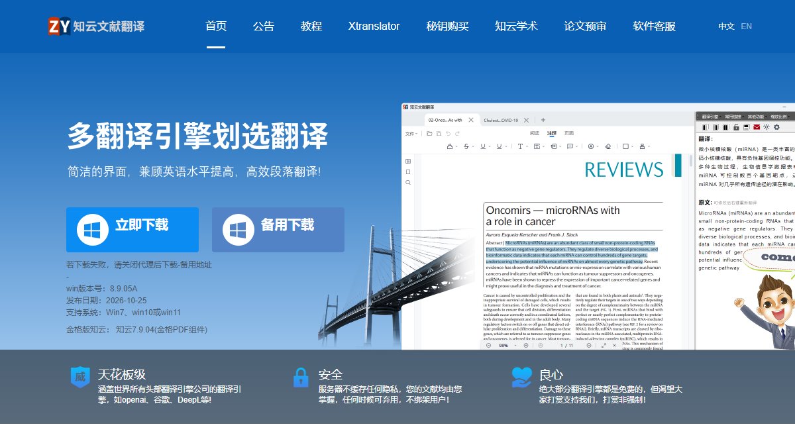Open the 缩放比例 menu in translation panel
795x447 pixels.
click(780, 117)
